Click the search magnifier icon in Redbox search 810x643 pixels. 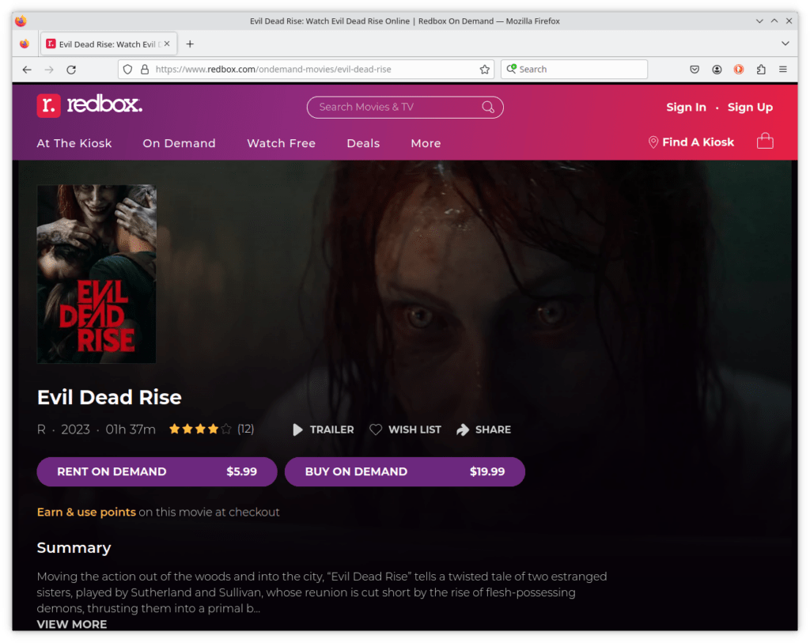pyautogui.click(x=487, y=107)
